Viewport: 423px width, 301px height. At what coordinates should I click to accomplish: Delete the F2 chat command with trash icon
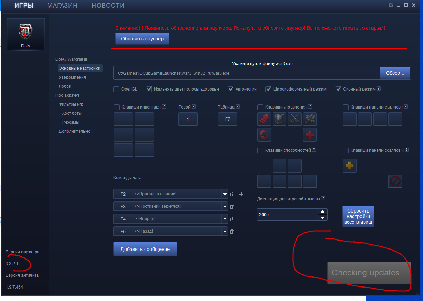pos(232,194)
